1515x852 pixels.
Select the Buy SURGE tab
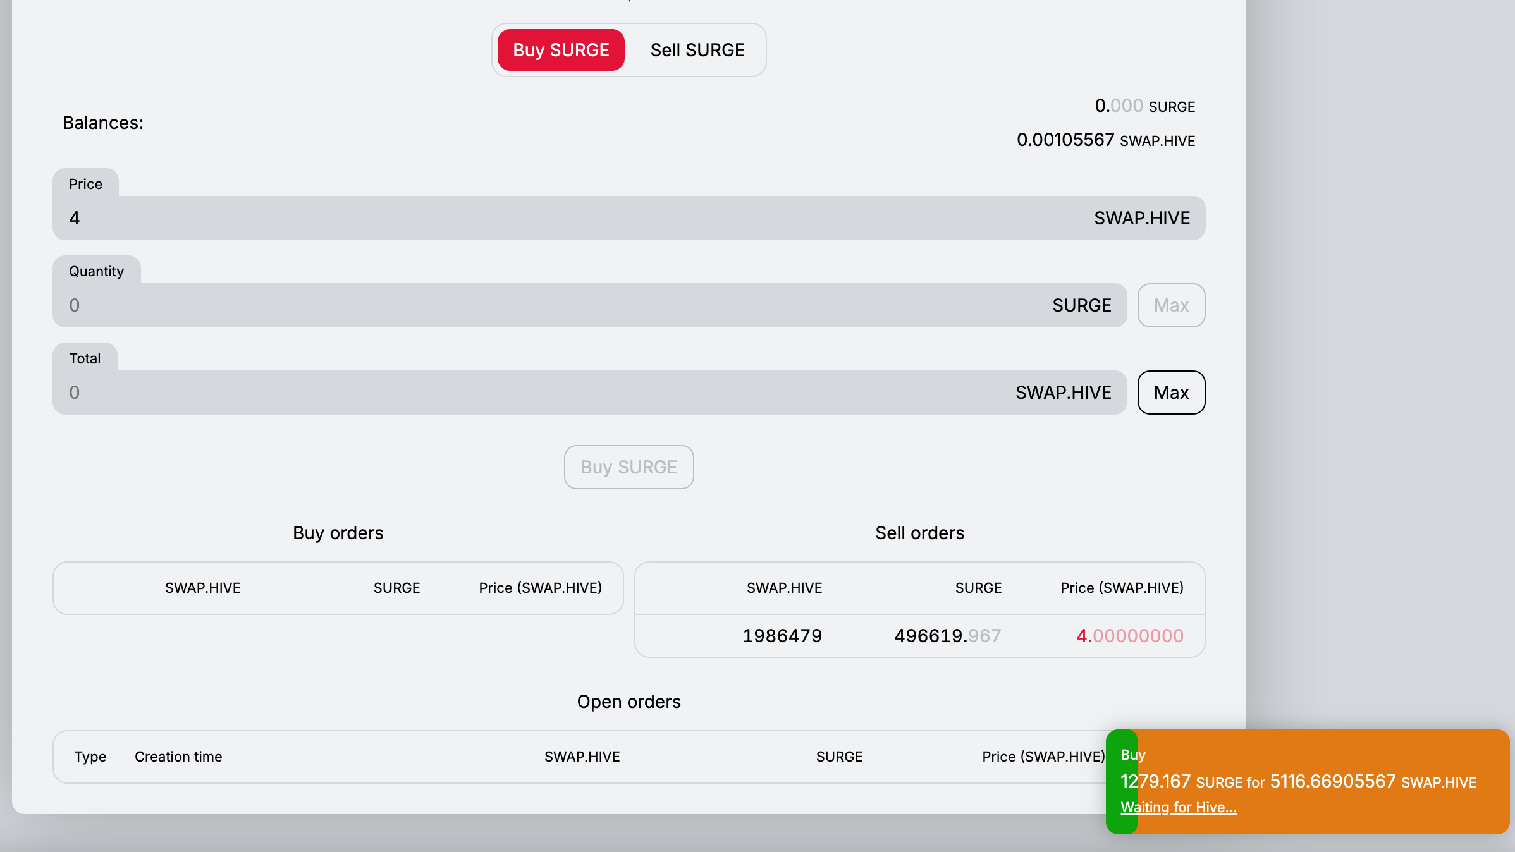(x=561, y=50)
